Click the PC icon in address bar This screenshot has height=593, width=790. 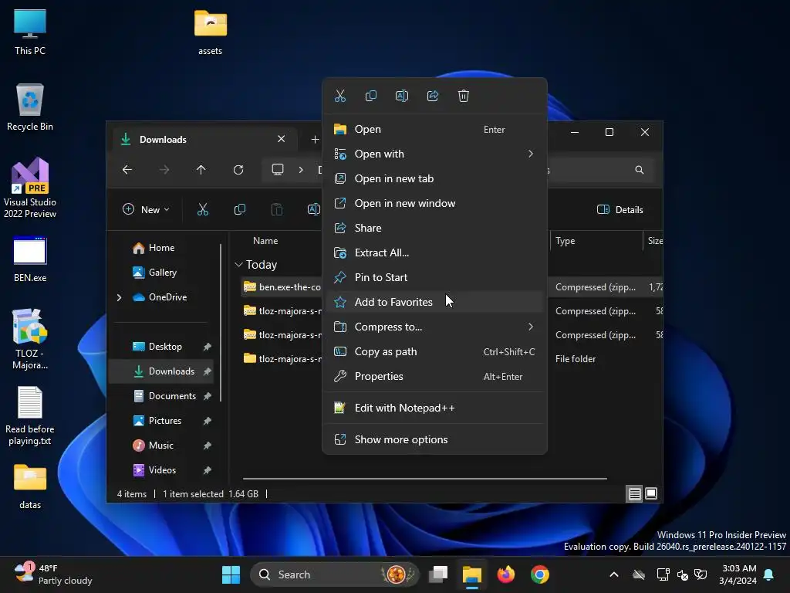[278, 169]
